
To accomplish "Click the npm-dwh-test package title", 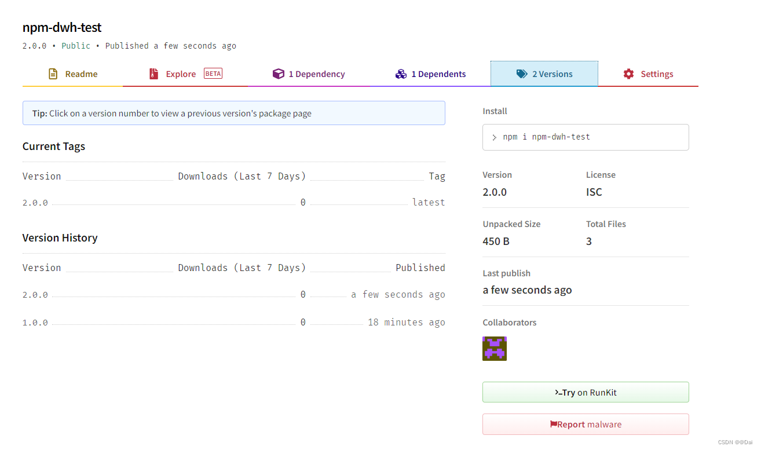I will click(62, 27).
